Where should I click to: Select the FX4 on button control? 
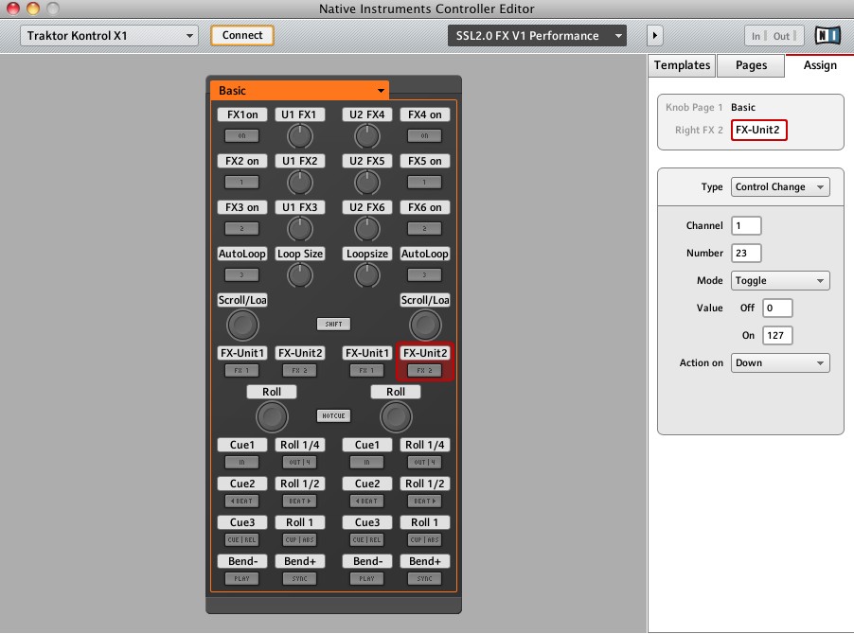click(424, 135)
